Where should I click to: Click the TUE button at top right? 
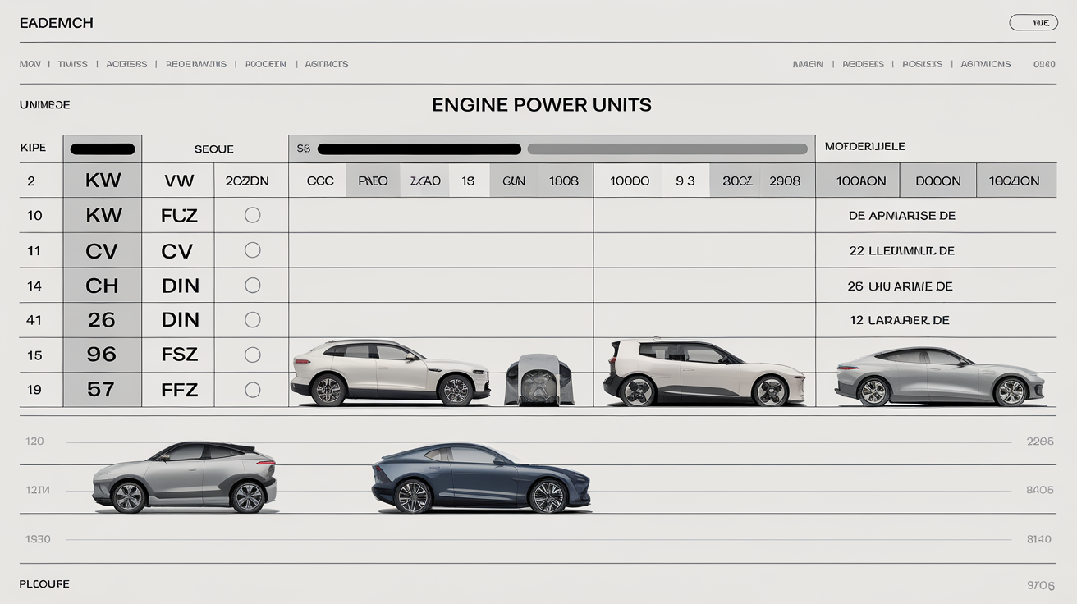point(1033,22)
